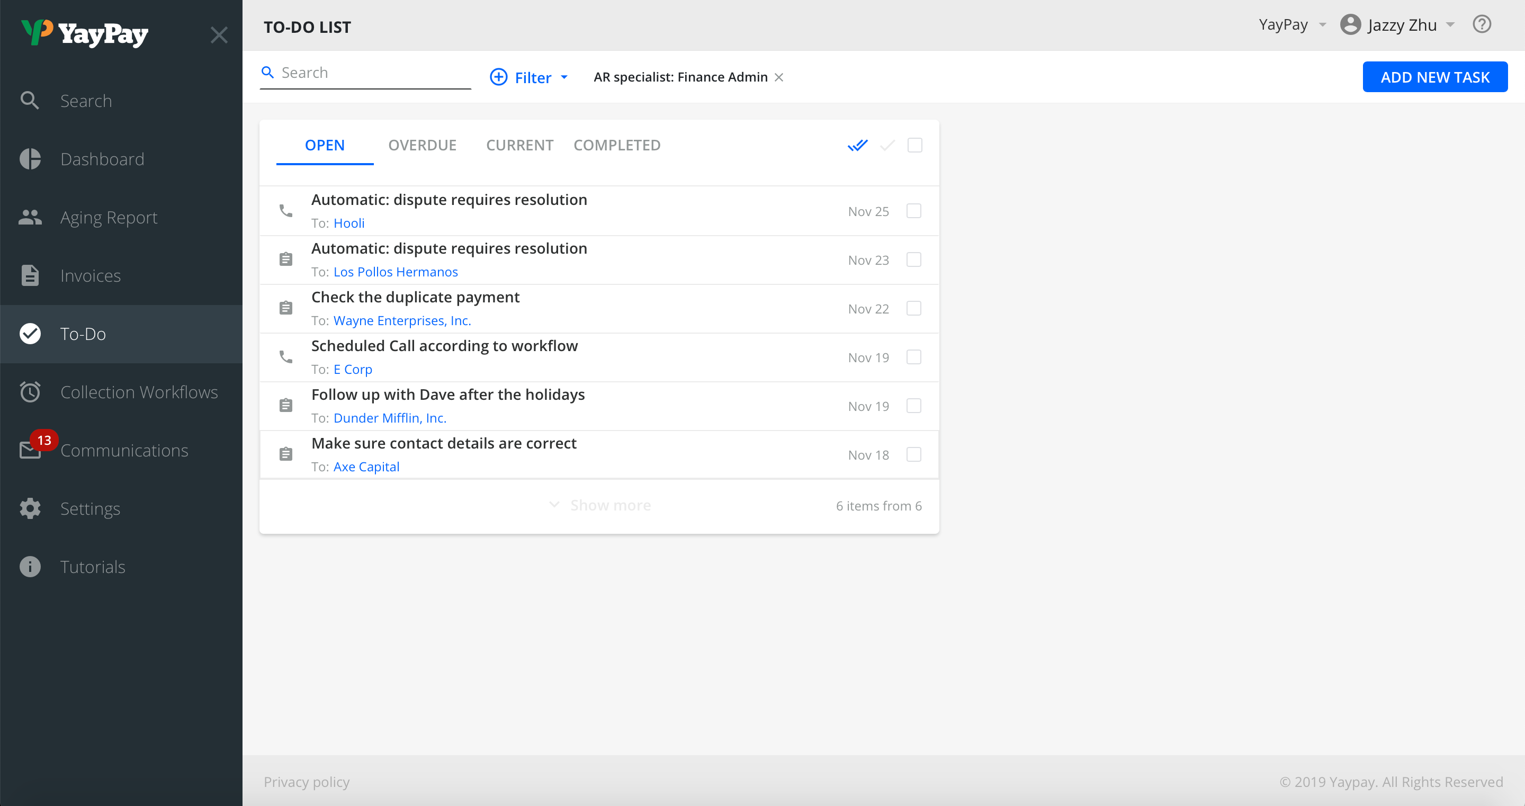
Task: Click the Collection Workflows alarm clock icon
Action: click(x=30, y=392)
